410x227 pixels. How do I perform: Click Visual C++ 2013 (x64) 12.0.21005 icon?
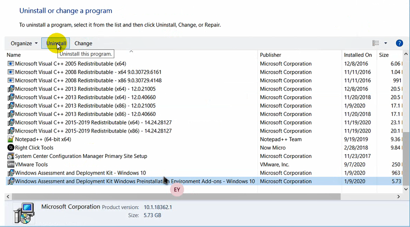[x=11, y=89]
